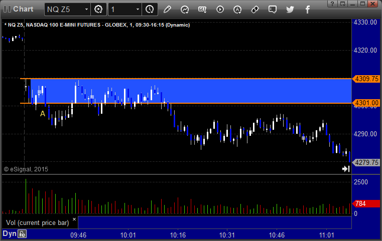Click the 4320.00 price axis label
Screen dimensions: 382x241
pyautogui.click(x=365, y=50)
